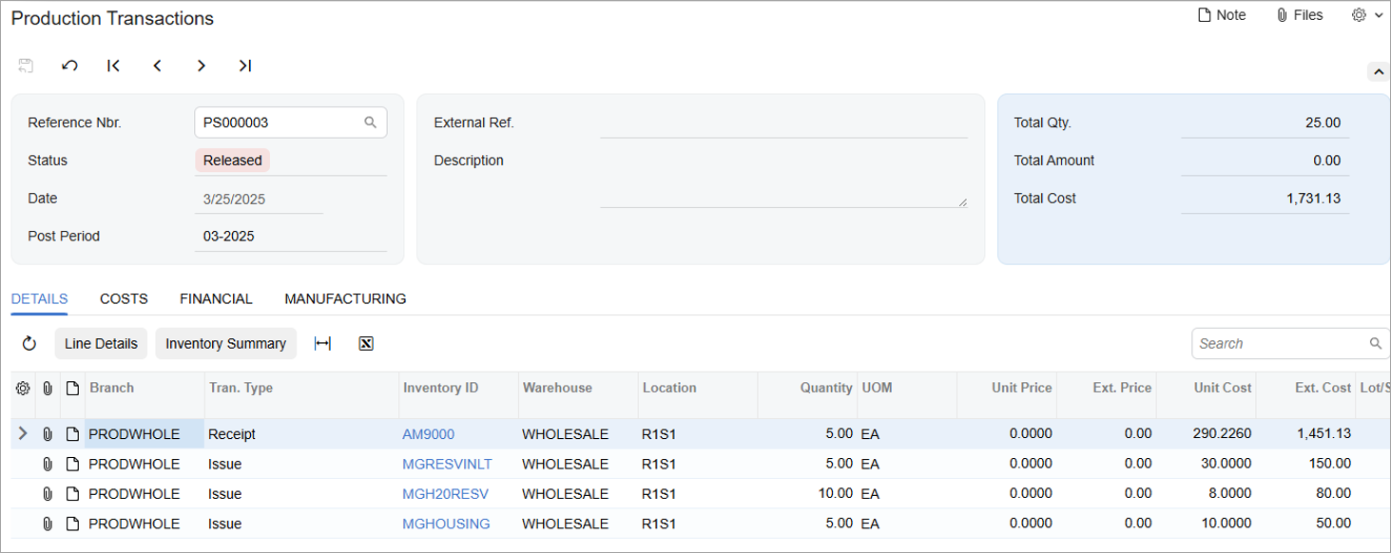Go to previous record arrow
The height and width of the screenshot is (553, 1391).
[158, 66]
